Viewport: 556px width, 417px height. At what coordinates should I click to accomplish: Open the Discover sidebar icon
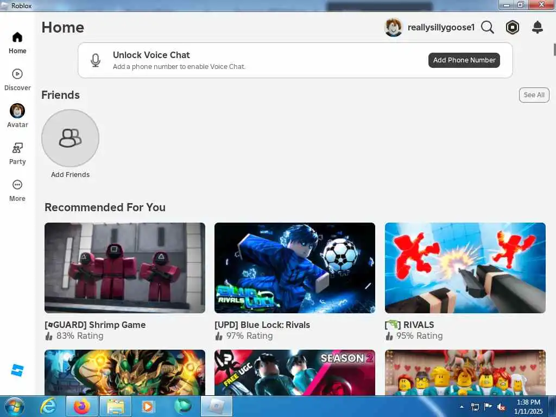(x=17, y=74)
